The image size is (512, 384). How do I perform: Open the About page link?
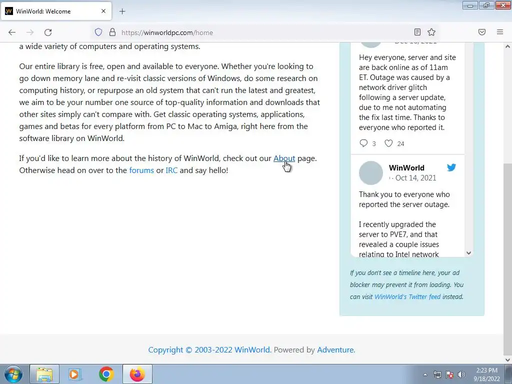tap(284, 158)
